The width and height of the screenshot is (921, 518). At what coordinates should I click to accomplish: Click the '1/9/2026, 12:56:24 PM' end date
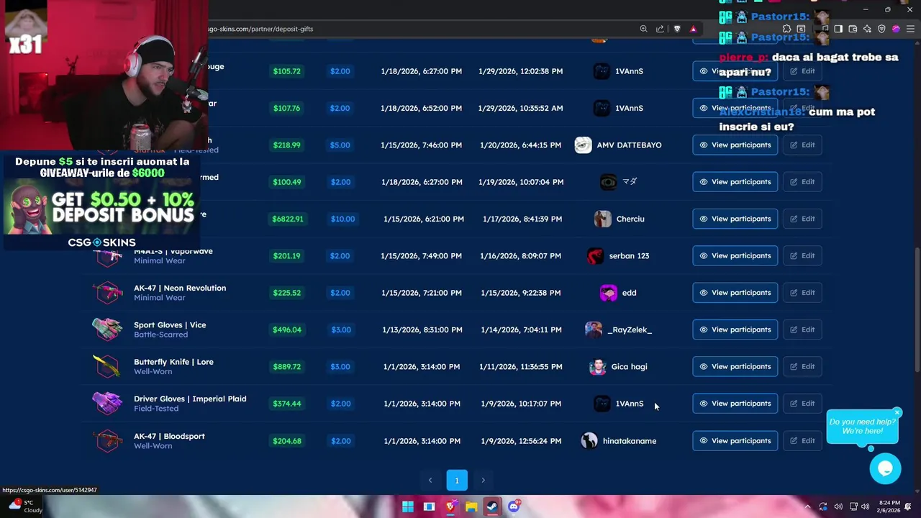521,441
